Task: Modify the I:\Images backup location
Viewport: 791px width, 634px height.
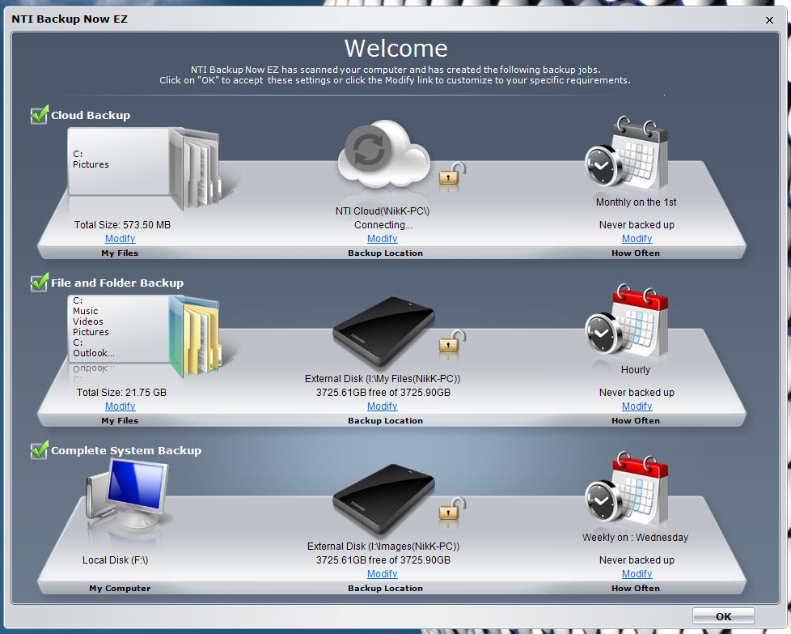Action: pyautogui.click(x=383, y=574)
